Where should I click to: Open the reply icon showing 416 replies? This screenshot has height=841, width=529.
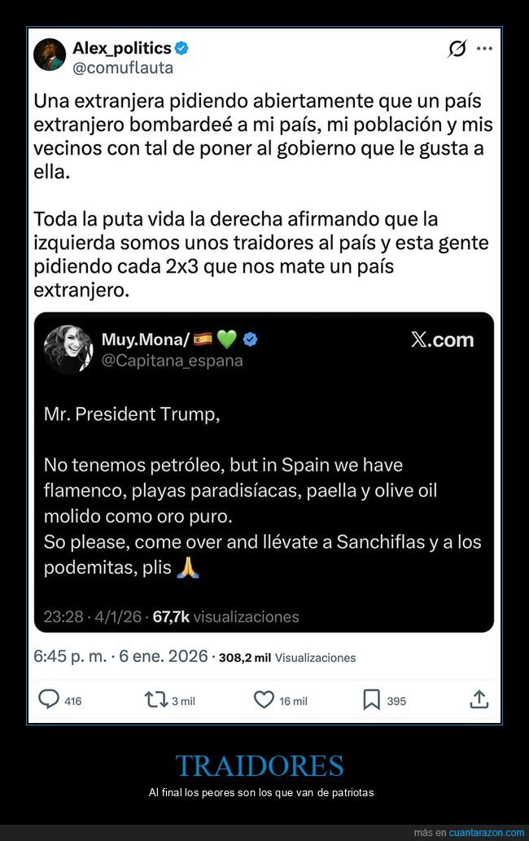[x=50, y=699]
